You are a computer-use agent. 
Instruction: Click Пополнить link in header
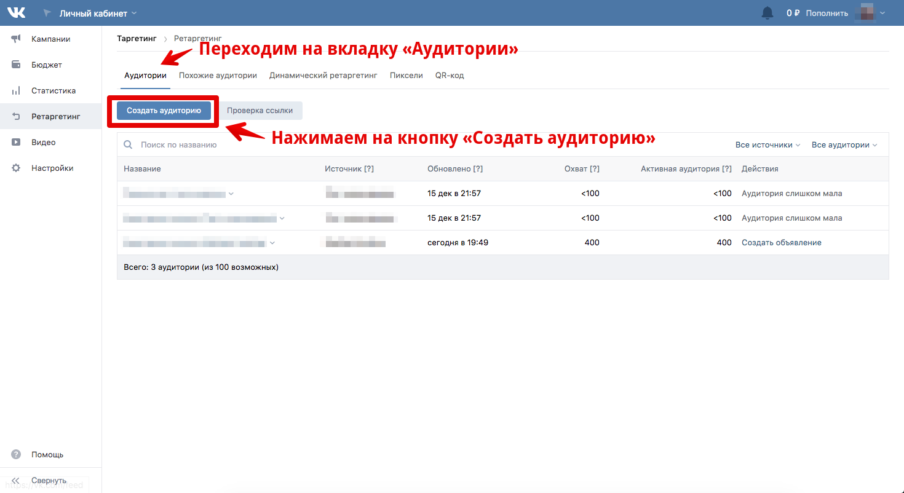click(x=827, y=13)
